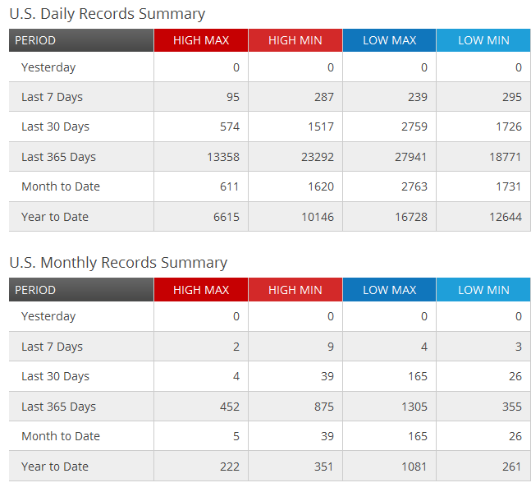Click the value 239 in Daily Records
This screenshot has width=531, height=492.
(x=418, y=97)
